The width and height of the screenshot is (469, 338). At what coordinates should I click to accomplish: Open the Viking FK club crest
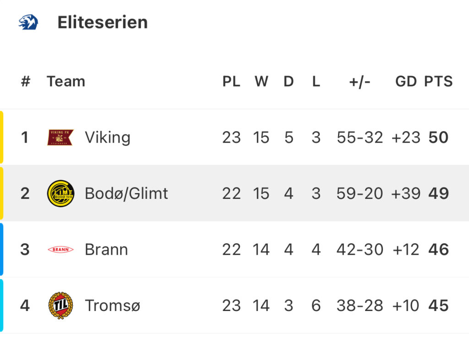tap(60, 137)
